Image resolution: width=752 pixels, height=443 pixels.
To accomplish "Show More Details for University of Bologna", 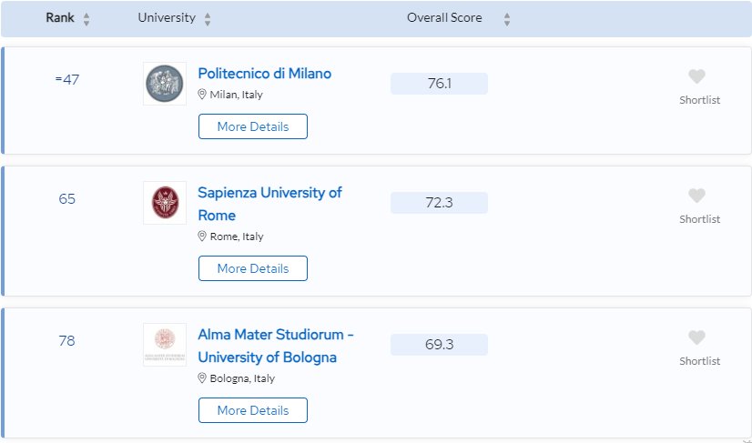I will point(253,410).
